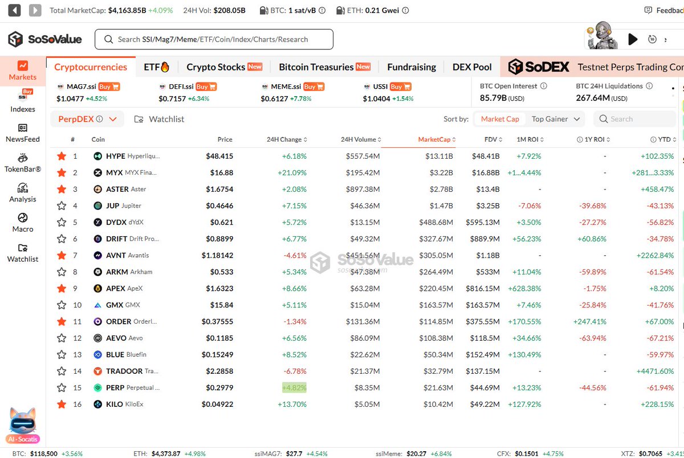Select the Market Cap sort button
Screen dimensions: 684x458
[500, 119]
